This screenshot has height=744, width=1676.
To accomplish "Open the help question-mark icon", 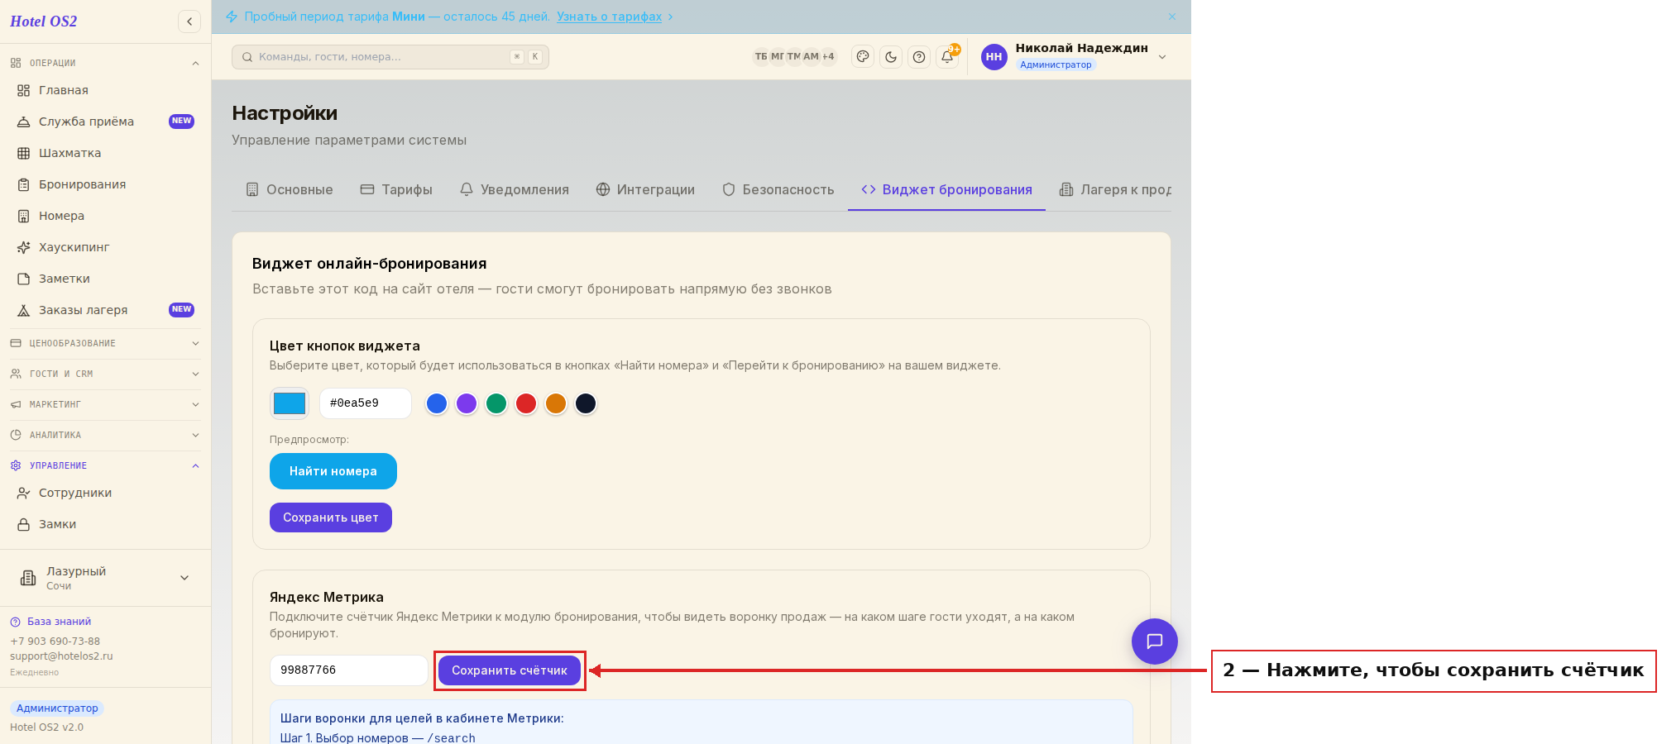I will 919,57.
